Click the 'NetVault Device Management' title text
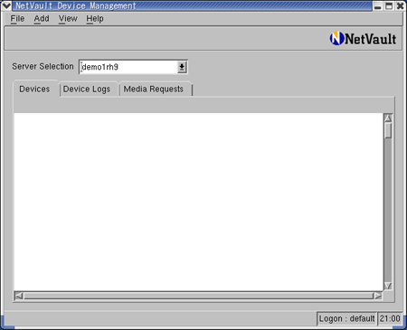407x330 pixels. point(76,5)
